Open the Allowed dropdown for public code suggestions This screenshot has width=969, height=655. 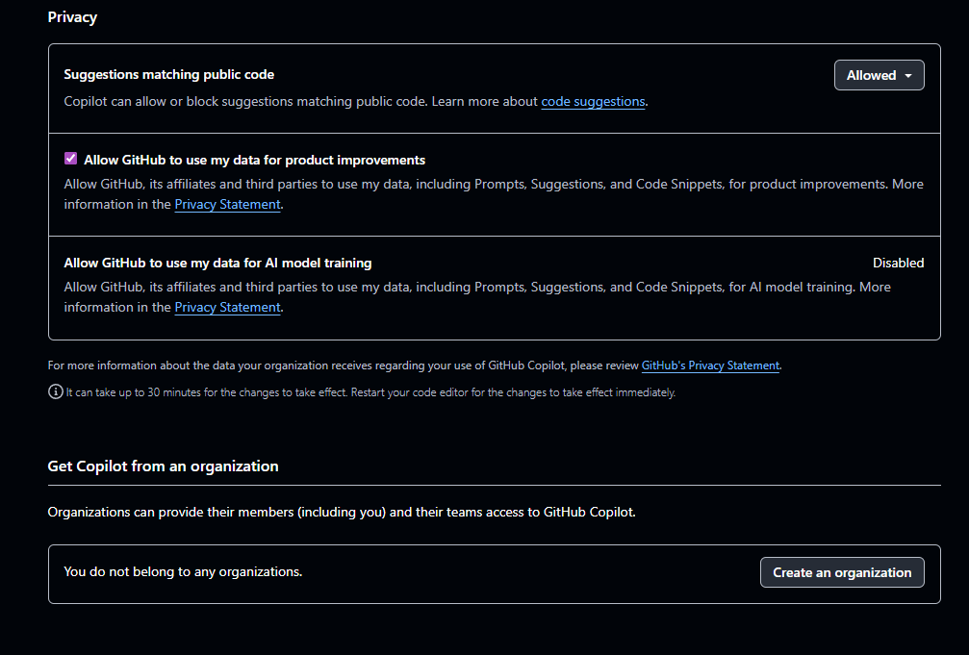(x=879, y=75)
